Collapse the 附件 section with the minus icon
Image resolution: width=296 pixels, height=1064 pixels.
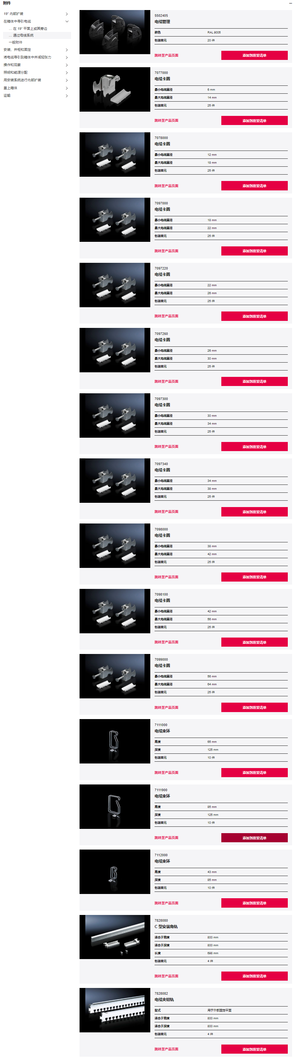[290, 3]
